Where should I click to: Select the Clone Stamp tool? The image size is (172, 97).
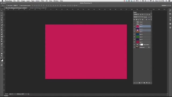pyautogui.click(x=2, y=30)
